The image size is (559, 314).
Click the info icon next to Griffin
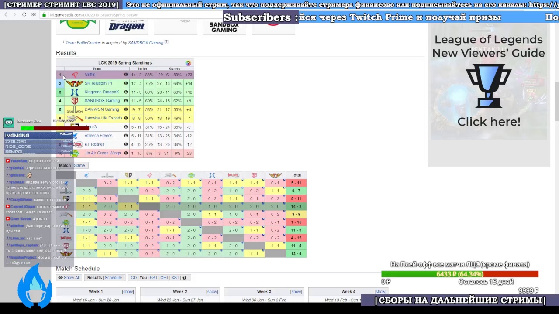[126, 75]
